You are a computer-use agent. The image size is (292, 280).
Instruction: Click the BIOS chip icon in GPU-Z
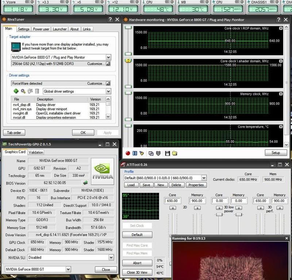click(x=85, y=183)
